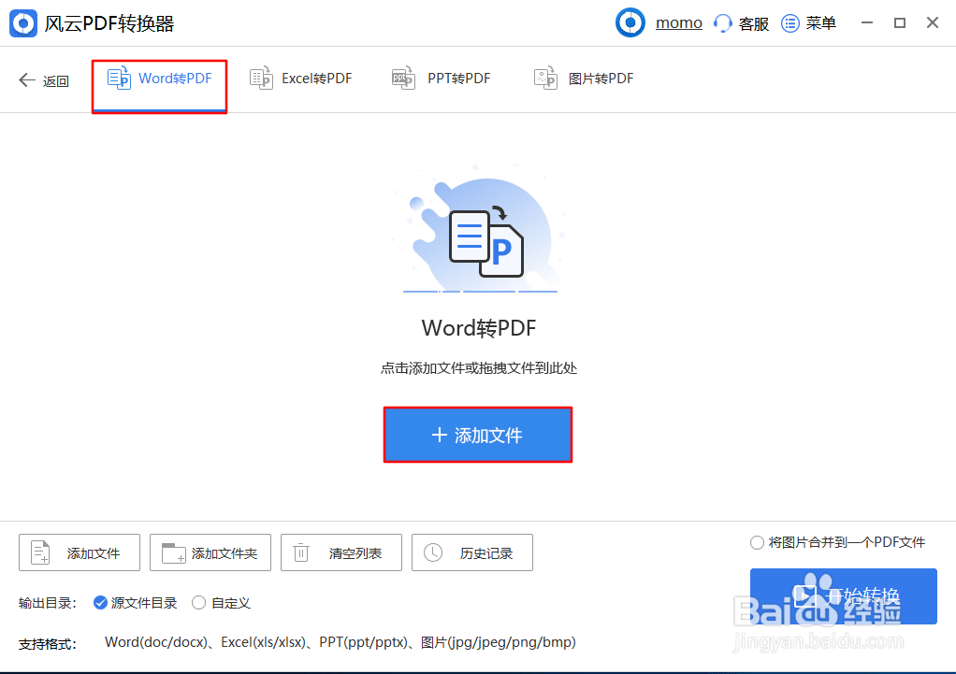The image size is (956, 674).
Task: Enable 将图片合并到一个PDF文件 option
Action: [x=756, y=541]
